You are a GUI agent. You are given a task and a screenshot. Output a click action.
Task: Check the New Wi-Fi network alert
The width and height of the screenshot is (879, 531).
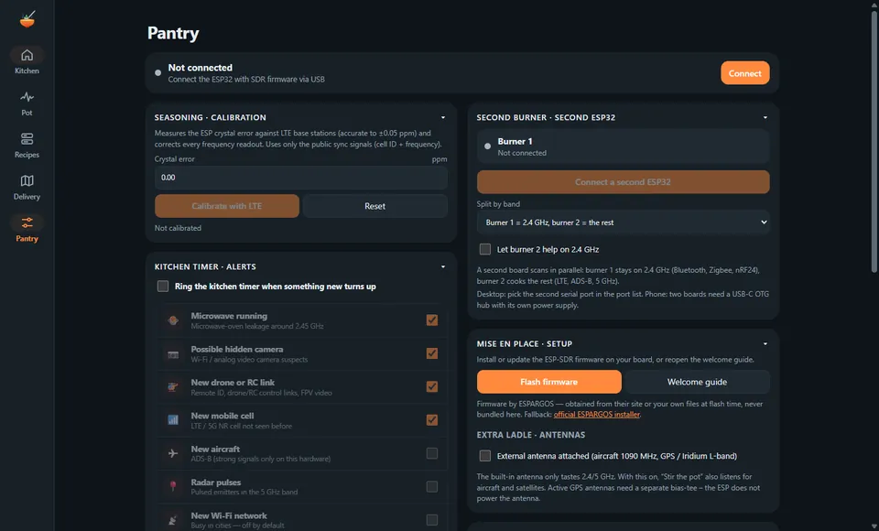tap(431, 520)
